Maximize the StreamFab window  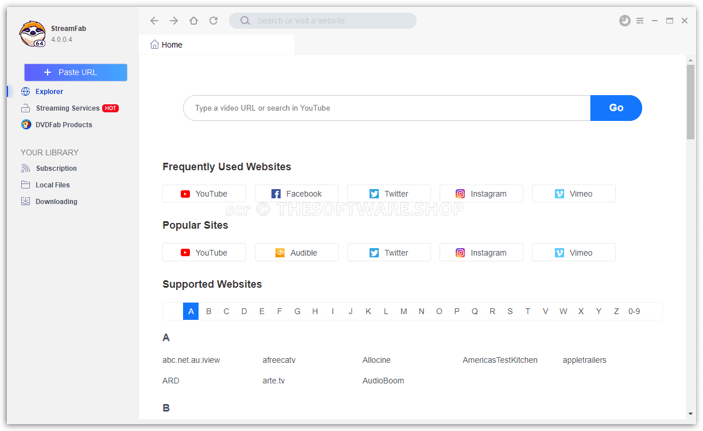tap(670, 21)
